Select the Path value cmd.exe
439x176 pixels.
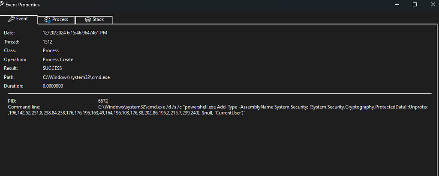click(x=76, y=77)
